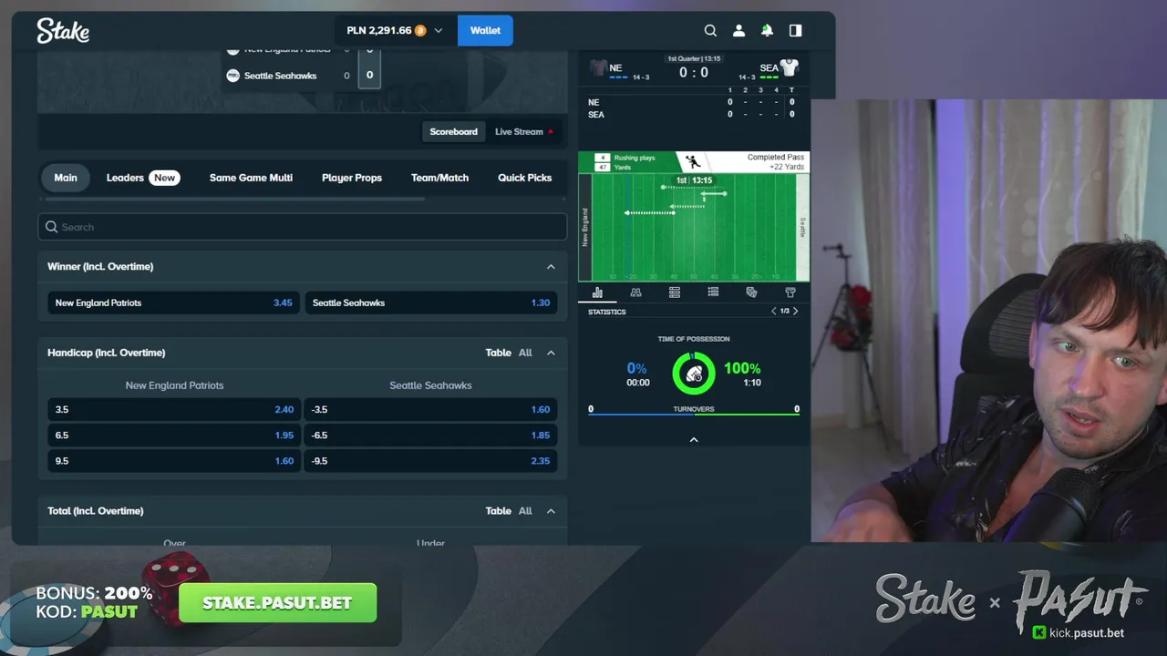Switch to Scoreboard view
1167x656 pixels.
[x=453, y=131]
